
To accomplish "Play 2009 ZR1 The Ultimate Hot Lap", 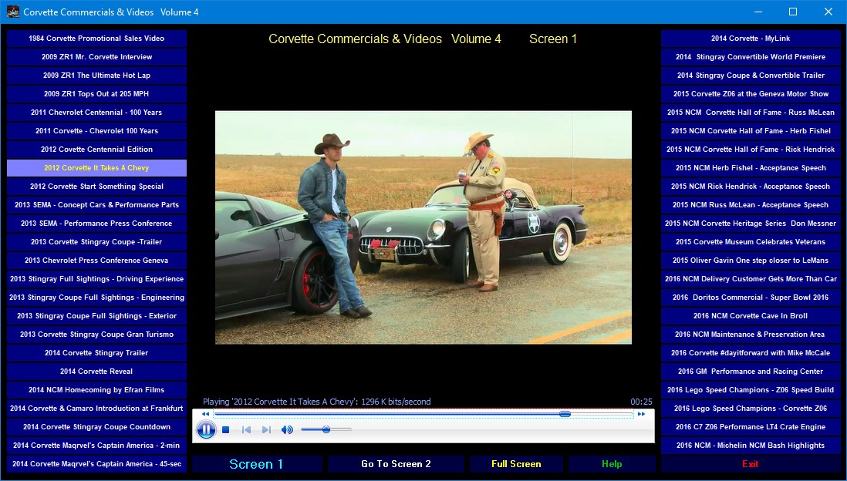I will (x=96, y=75).
